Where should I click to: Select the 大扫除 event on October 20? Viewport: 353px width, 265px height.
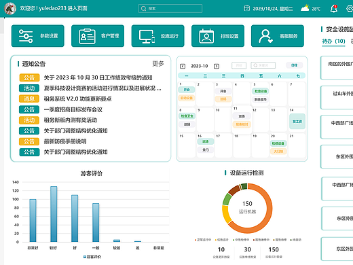[x=278, y=152]
